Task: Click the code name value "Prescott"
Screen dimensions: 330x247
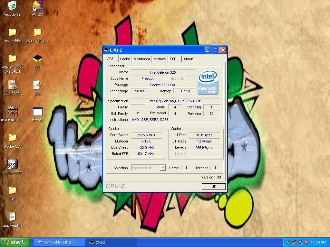Action: coord(148,78)
